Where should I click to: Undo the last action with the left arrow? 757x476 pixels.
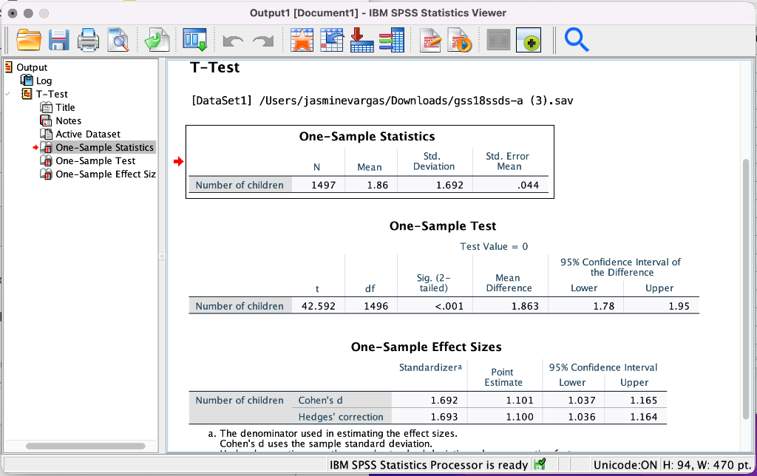point(233,41)
